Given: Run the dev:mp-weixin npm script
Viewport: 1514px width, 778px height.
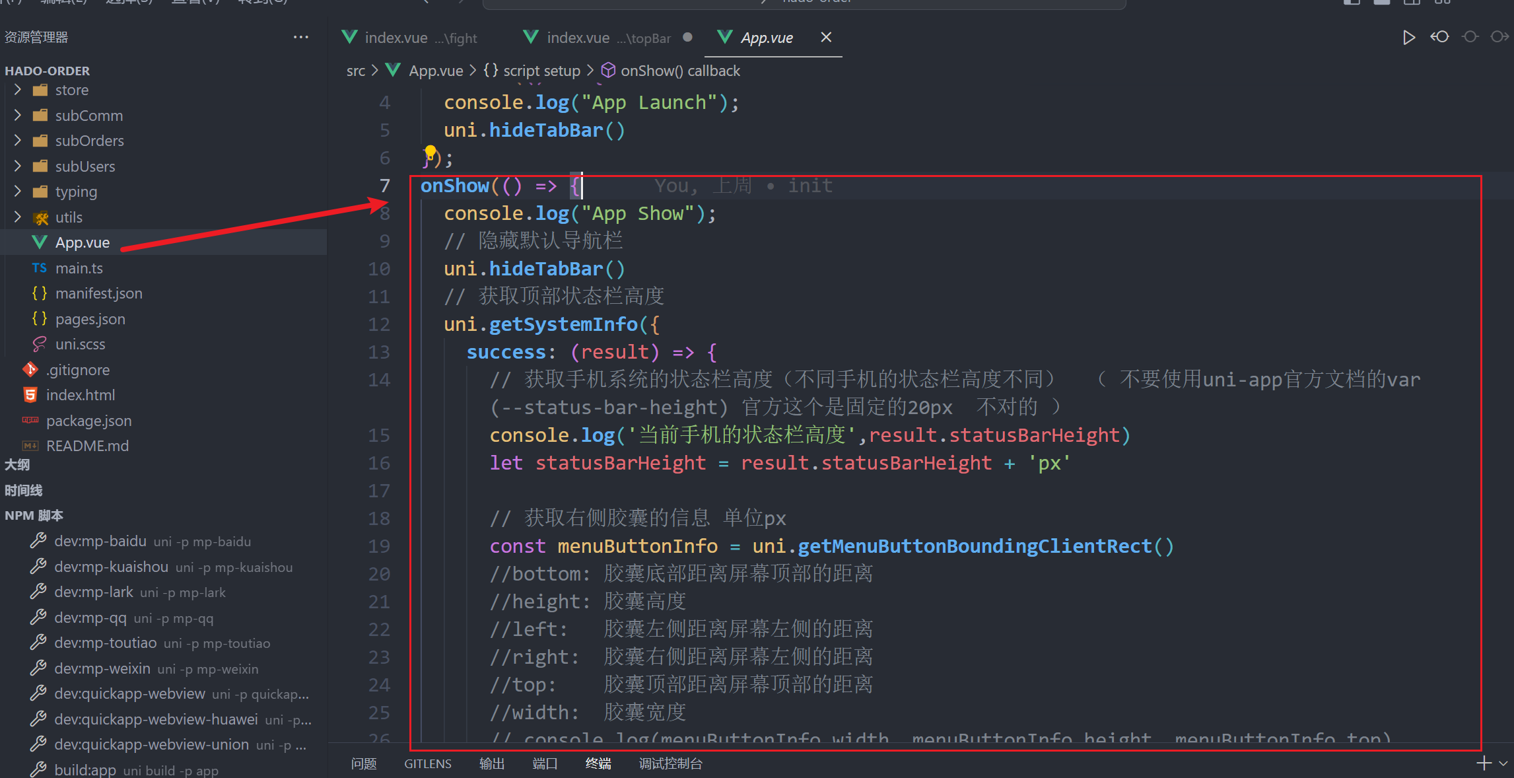Looking at the screenshot, I should [102, 668].
